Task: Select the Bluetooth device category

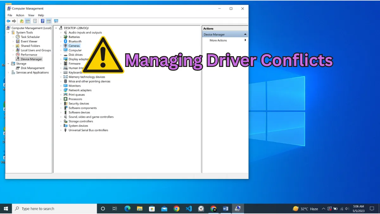Action: [75, 41]
